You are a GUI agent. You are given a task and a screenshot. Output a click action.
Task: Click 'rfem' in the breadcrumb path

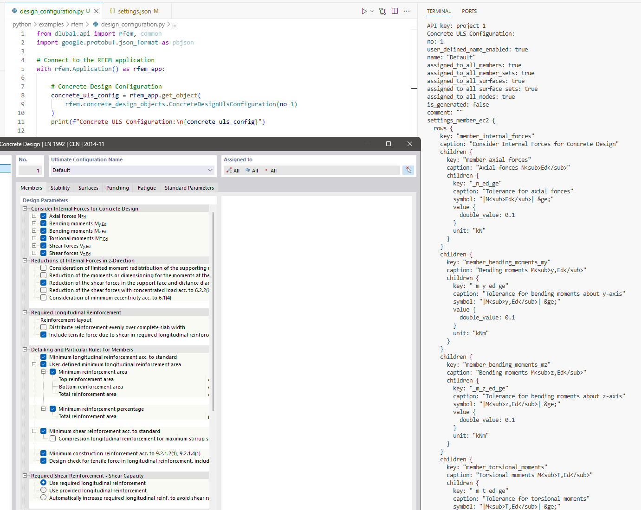click(x=77, y=24)
